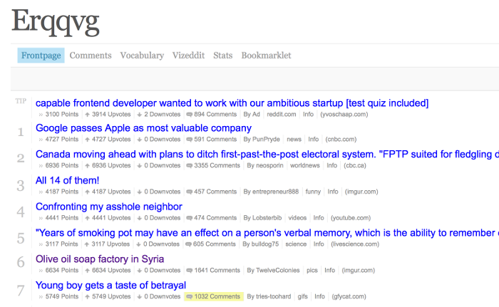The image size is (499, 307).
Task: Click the Erqqvg site title
Action: (x=56, y=21)
